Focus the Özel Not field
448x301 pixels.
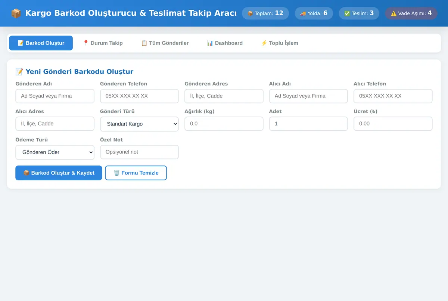tap(139, 152)
